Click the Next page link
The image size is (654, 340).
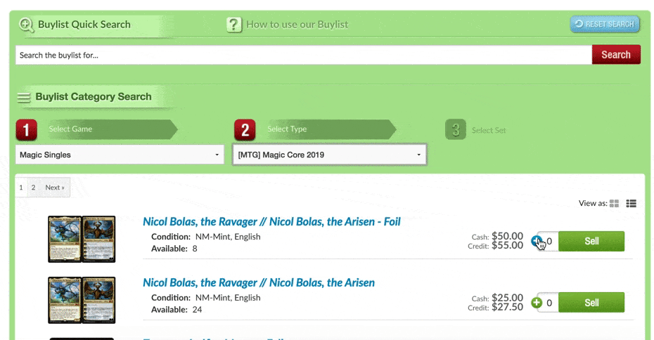[54, 188]
